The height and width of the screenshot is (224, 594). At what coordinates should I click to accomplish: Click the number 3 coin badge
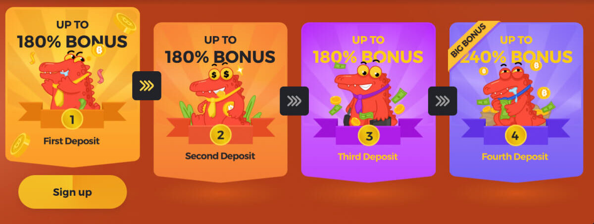click(368, 134)
